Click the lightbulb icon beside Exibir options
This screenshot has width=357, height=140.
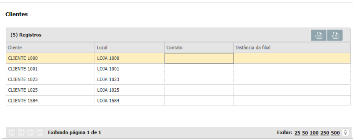pos(346,133)
